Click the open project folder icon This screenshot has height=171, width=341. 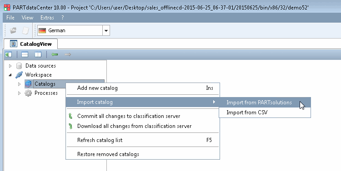click(13, 30)
